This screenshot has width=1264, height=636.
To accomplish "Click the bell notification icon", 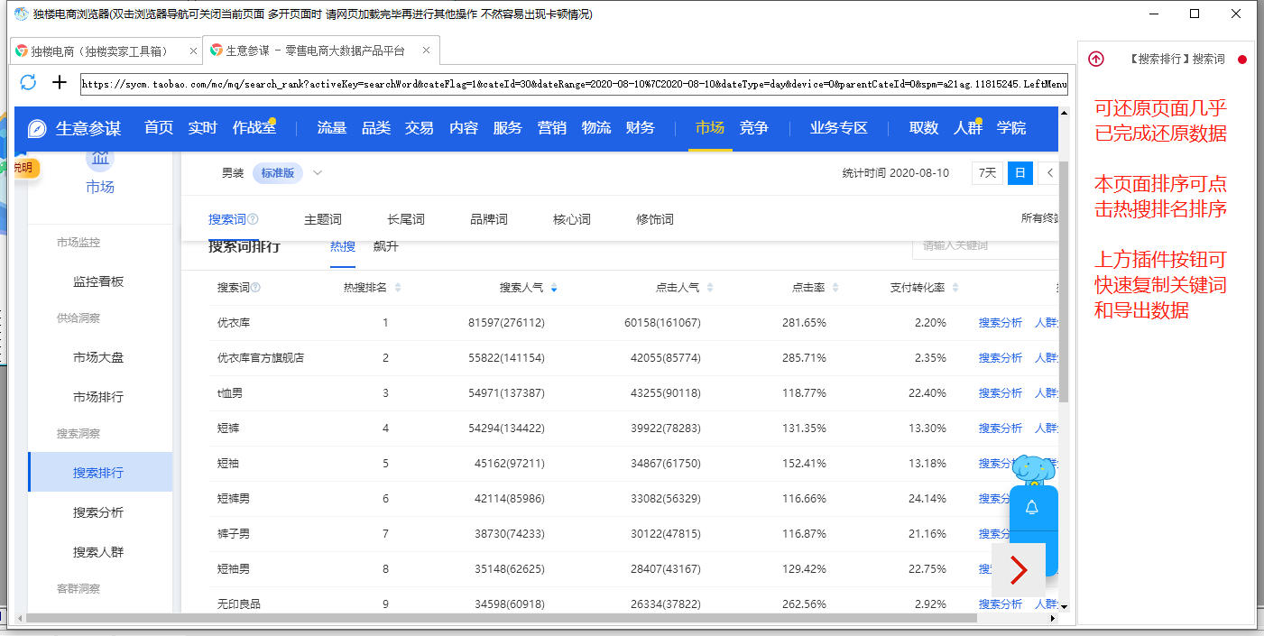I will (x=1032, y=508).
